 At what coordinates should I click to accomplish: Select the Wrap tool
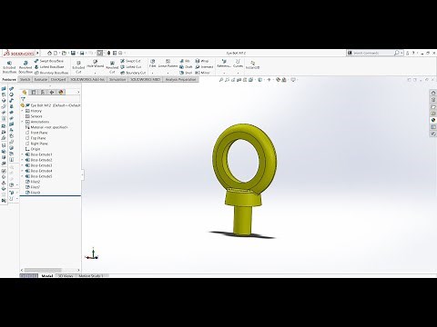[x=202, y=61]
